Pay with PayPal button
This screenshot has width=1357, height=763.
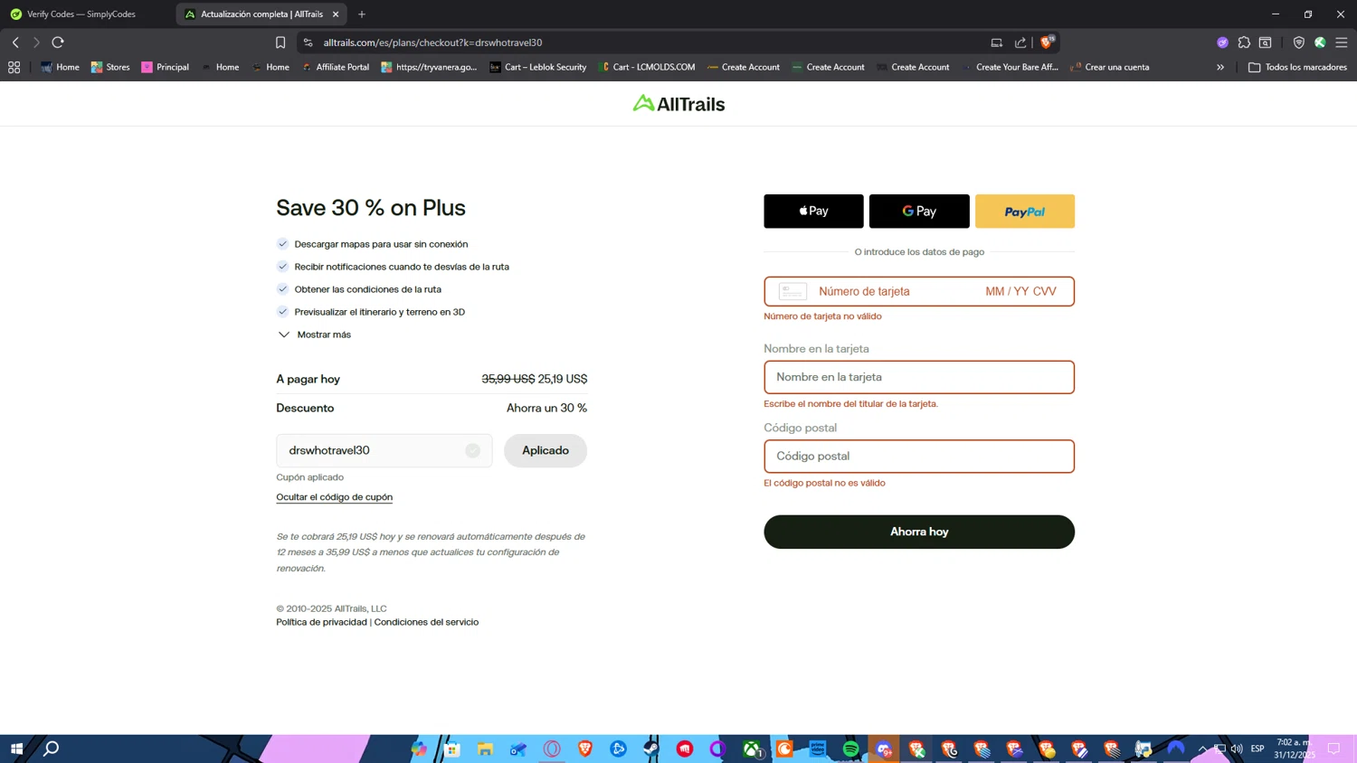click(1025, 211)
